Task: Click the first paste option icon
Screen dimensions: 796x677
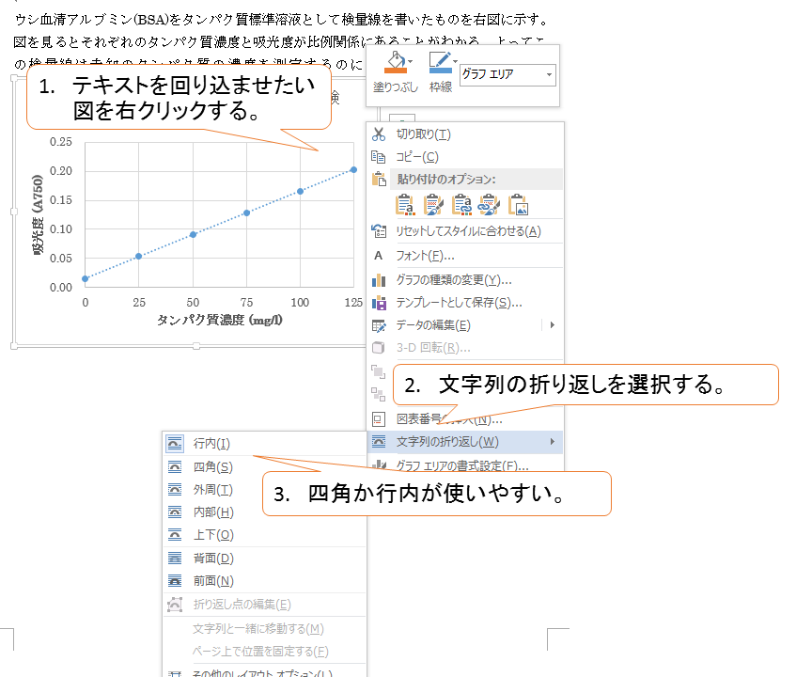Action: click(x=406, y=204)
